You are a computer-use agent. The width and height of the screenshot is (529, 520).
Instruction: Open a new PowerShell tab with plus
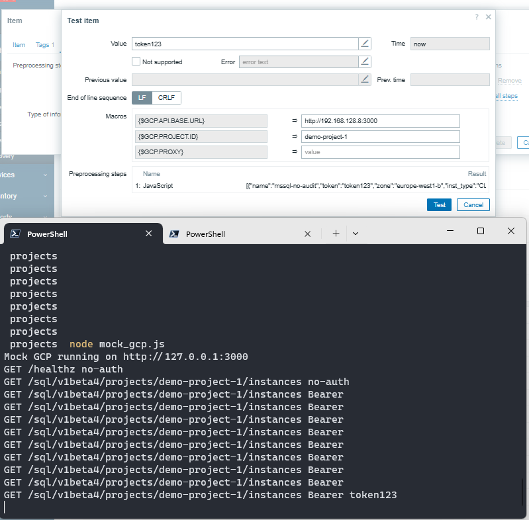coord(336,233)
